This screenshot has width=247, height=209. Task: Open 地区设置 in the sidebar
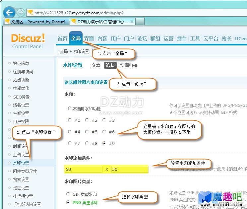pyautogui.click(x=21, y=188)
